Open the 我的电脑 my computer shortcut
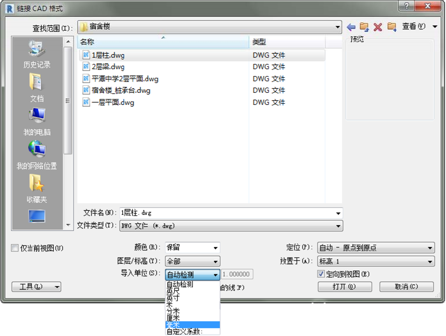The width and height of the screenshot is (446, 336). tap(37, 122)
